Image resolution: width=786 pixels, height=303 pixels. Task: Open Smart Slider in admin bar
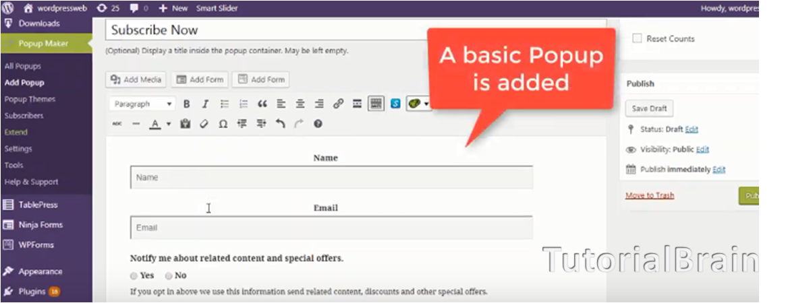(x=217, y=8)
